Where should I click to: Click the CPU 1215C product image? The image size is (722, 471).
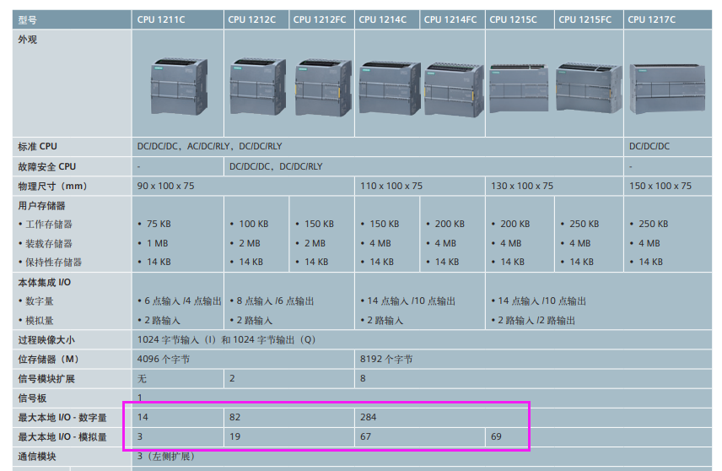pos(519,88)
